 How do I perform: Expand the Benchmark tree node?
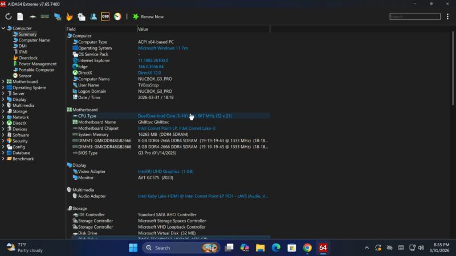tap(3, 159)
